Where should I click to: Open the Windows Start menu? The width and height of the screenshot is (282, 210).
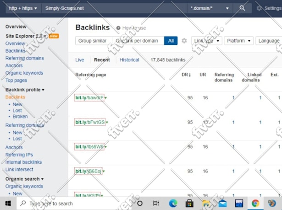[8, 203]
